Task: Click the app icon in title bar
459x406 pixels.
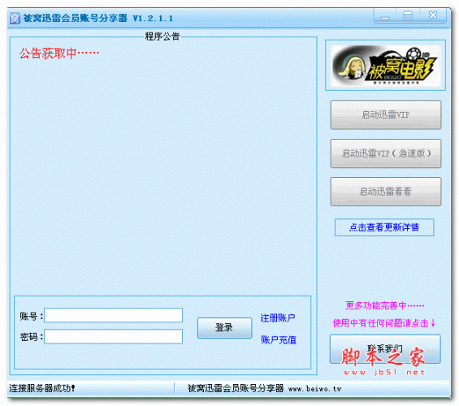Action: tap(15, 19)
